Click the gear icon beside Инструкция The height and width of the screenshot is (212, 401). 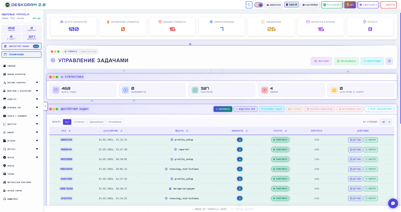[389, 61]
